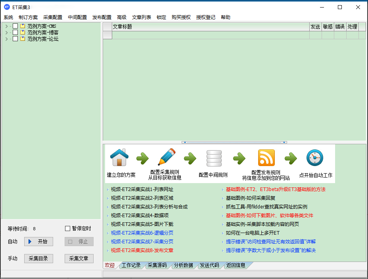Click the dotted panel splitter collapse handle
This screenshot has height=279, width=368.
click(x=234, y=142)
